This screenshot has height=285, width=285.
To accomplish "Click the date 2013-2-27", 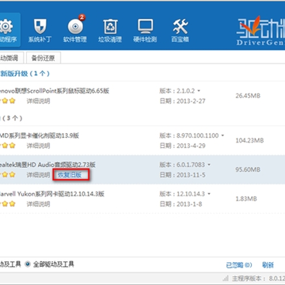I will [x=191, y=101].
